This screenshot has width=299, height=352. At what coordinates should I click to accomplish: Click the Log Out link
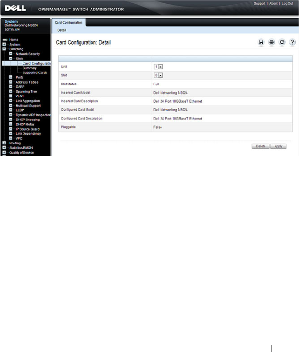coord(287,3)
